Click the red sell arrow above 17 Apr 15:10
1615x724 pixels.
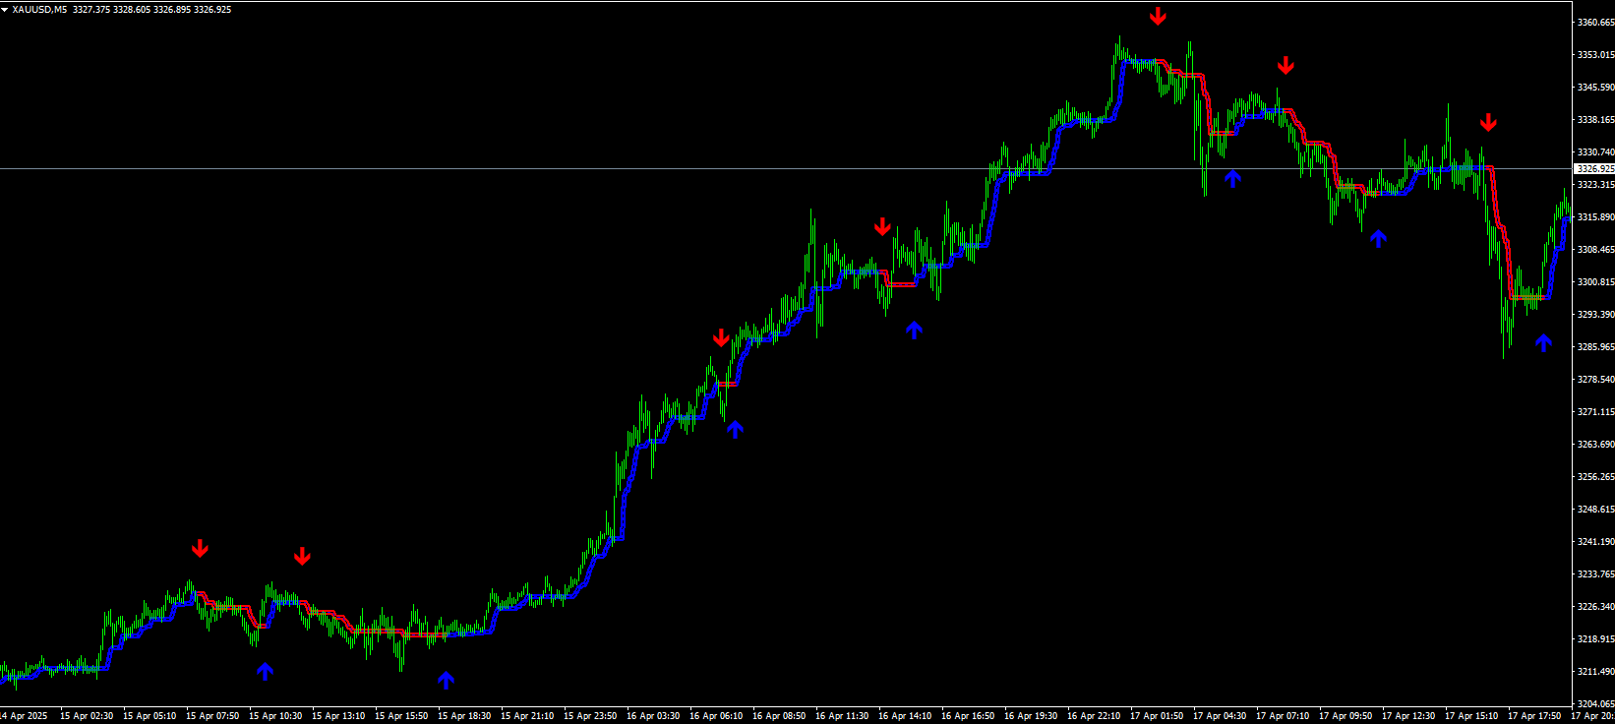pos(1488,122)
